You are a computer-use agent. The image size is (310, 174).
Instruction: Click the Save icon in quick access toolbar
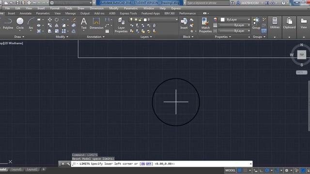(x=17, y=3)
